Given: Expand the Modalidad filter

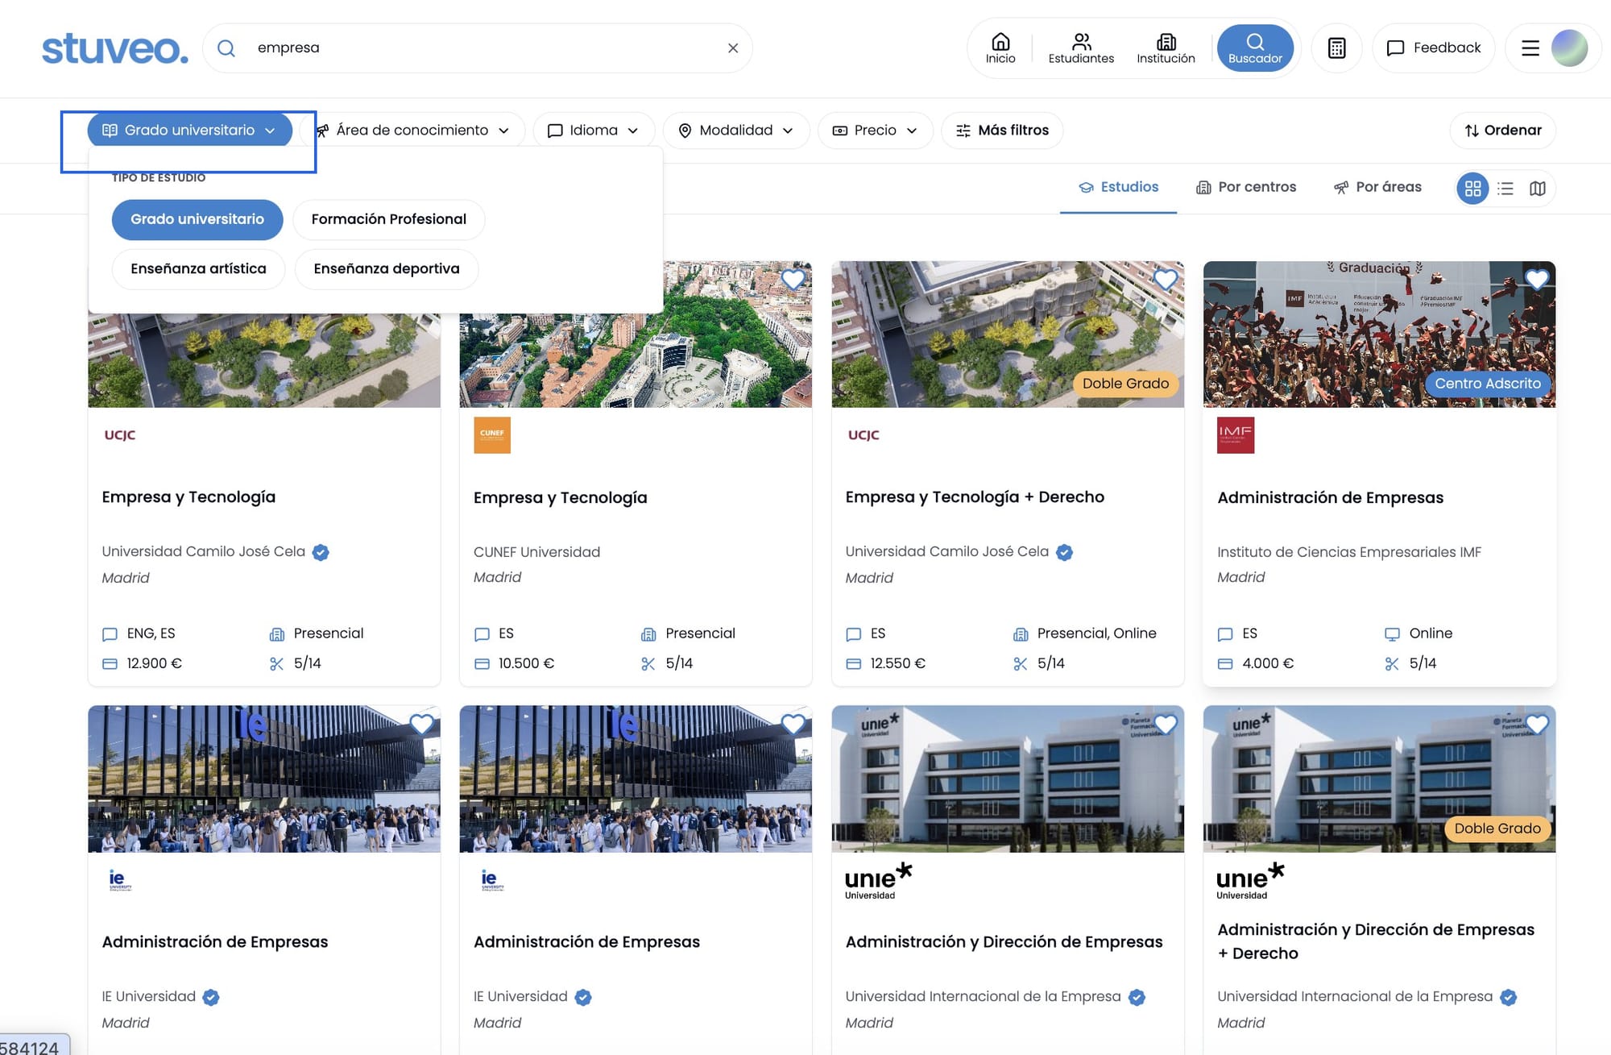Looking at the screenshot, I should pos(736,131).
